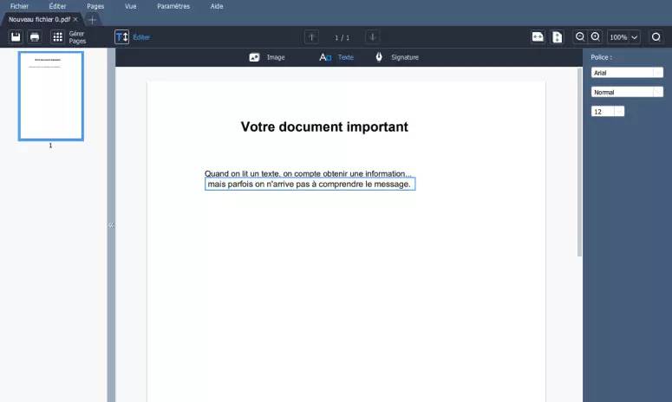Click the 'Police :' label
672x402 pixels.
click(601, 57)
